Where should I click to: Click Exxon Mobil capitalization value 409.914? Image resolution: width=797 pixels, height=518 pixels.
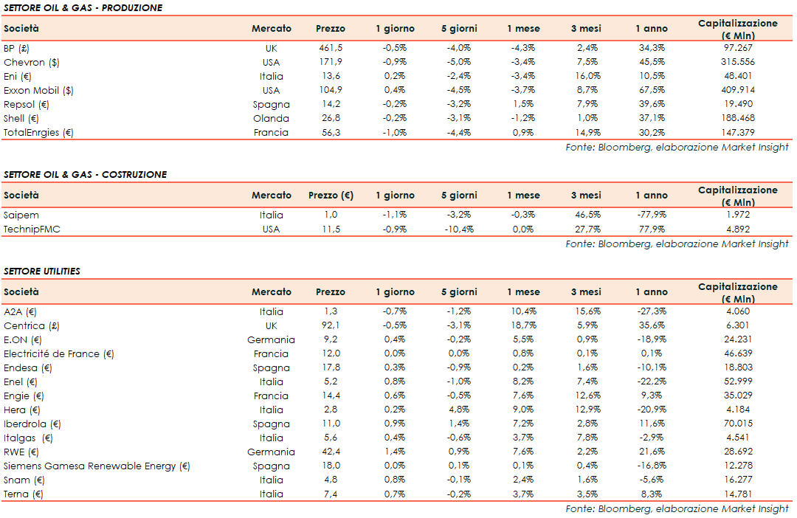click(737, 90)
